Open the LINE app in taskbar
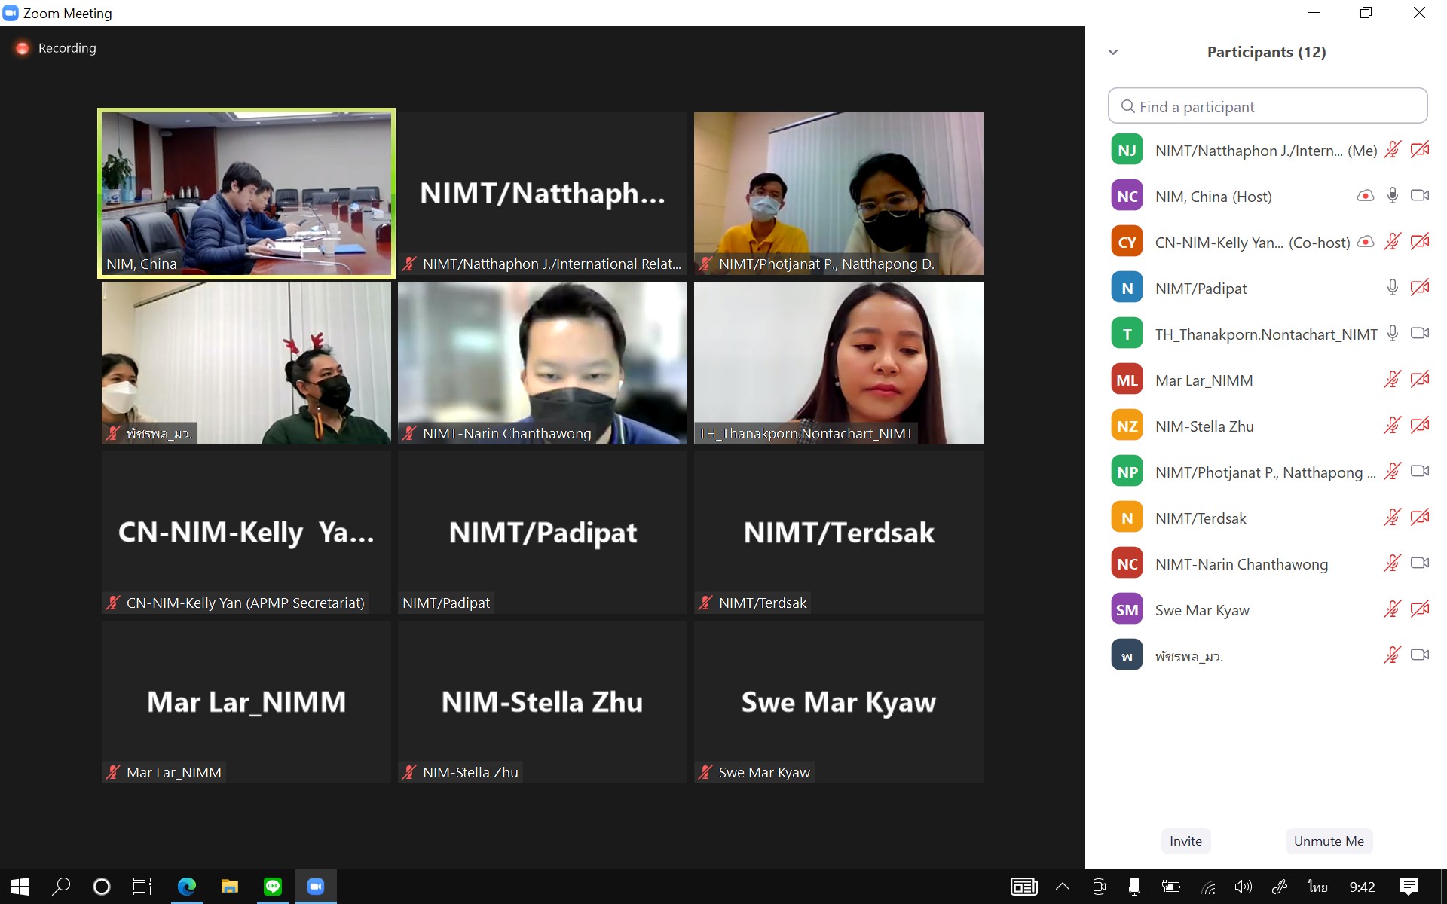This screenshot has height=904, width=1447. (273, 887)
